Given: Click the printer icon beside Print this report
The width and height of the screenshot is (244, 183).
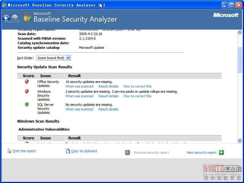Looking at the screenshot, I should 9,151.
